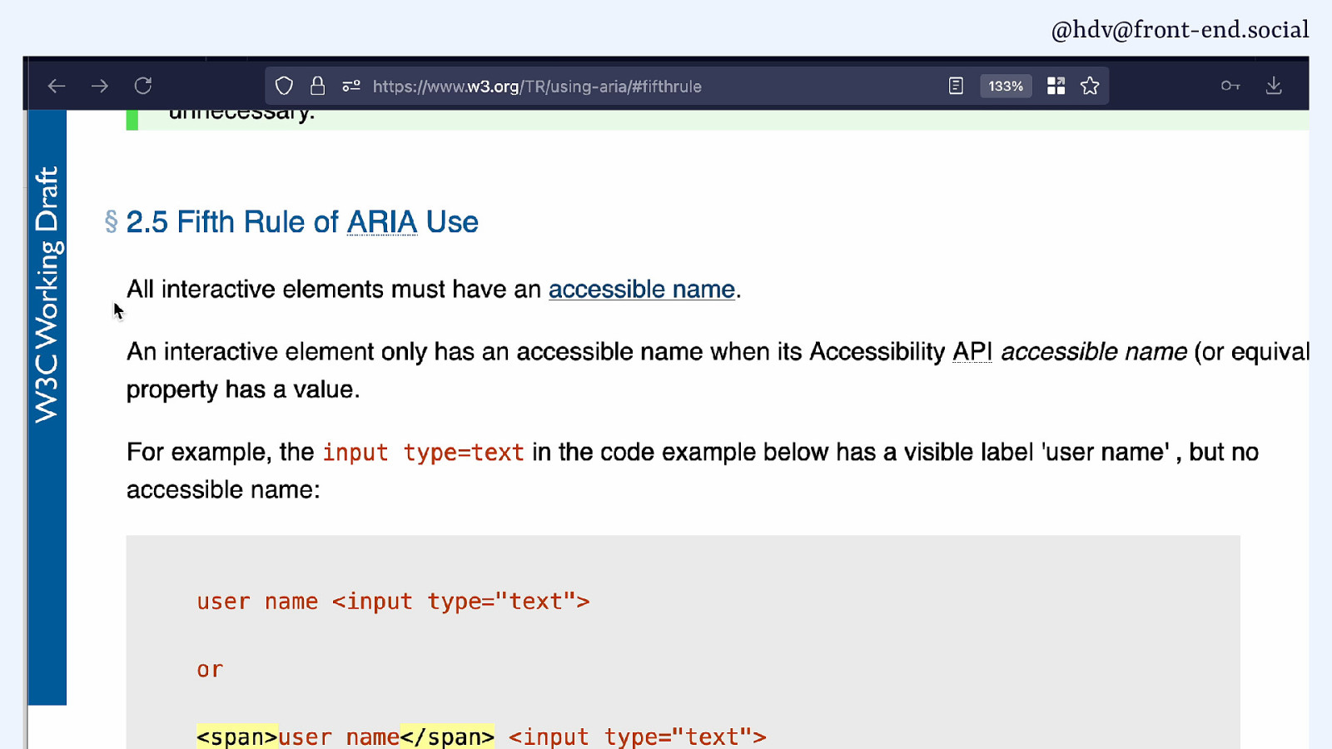Go forward to the next page
Screen dimensions: 1332x749
coord(100,86)
